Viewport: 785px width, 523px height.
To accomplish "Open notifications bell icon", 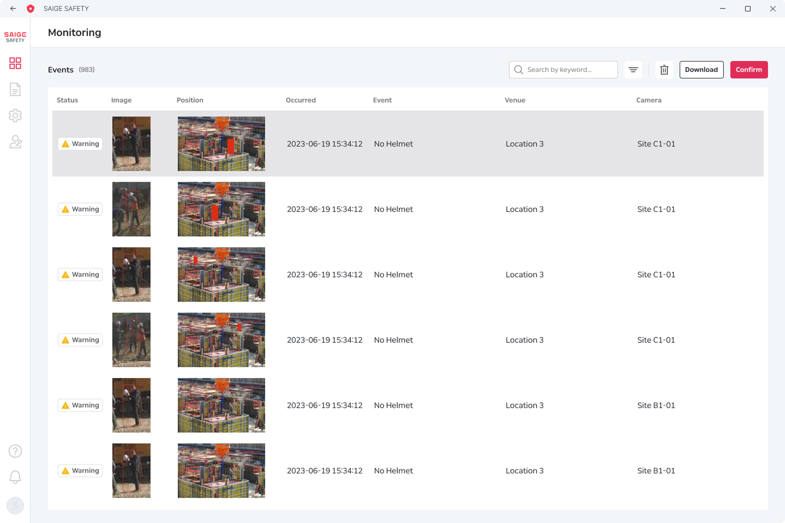I will tap(15, 477).
